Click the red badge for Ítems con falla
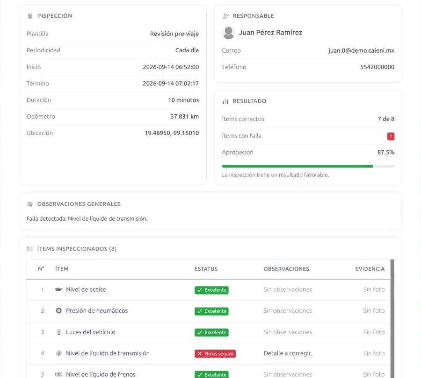Viewport: 421px width, 378px height. click(x=391, y=136)
